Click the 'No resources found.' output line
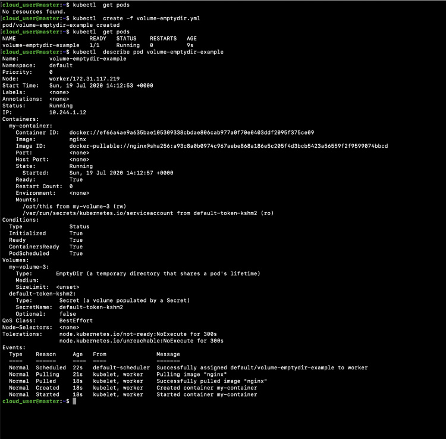The width and height of the screenshot is (446, 439). click(34, 11)
